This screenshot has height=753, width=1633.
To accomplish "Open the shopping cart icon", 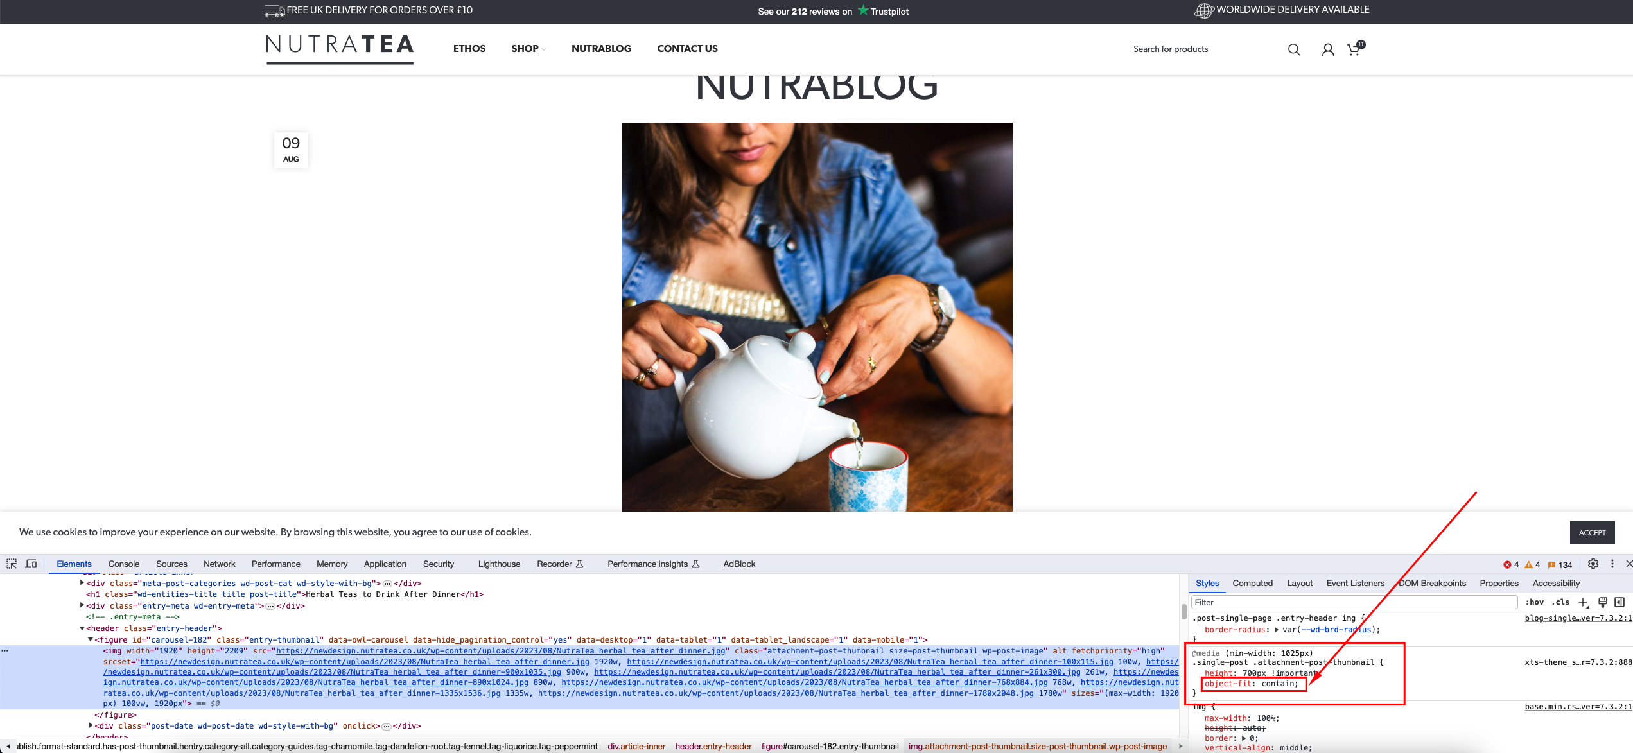I will (x=1355, y=49).
